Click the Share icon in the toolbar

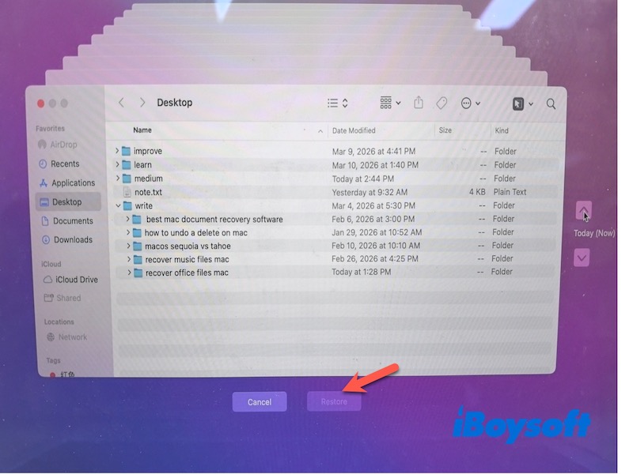(x=419, y=103)
